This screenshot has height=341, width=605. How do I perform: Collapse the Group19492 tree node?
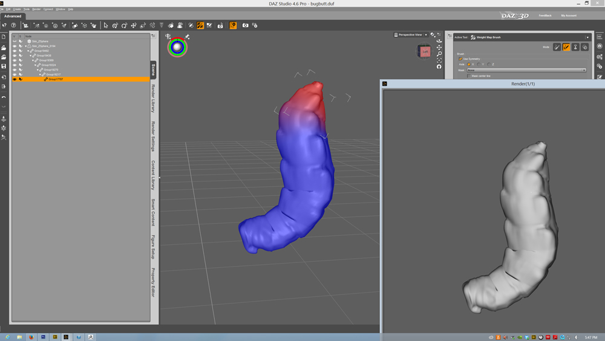[x=28, y=51]
